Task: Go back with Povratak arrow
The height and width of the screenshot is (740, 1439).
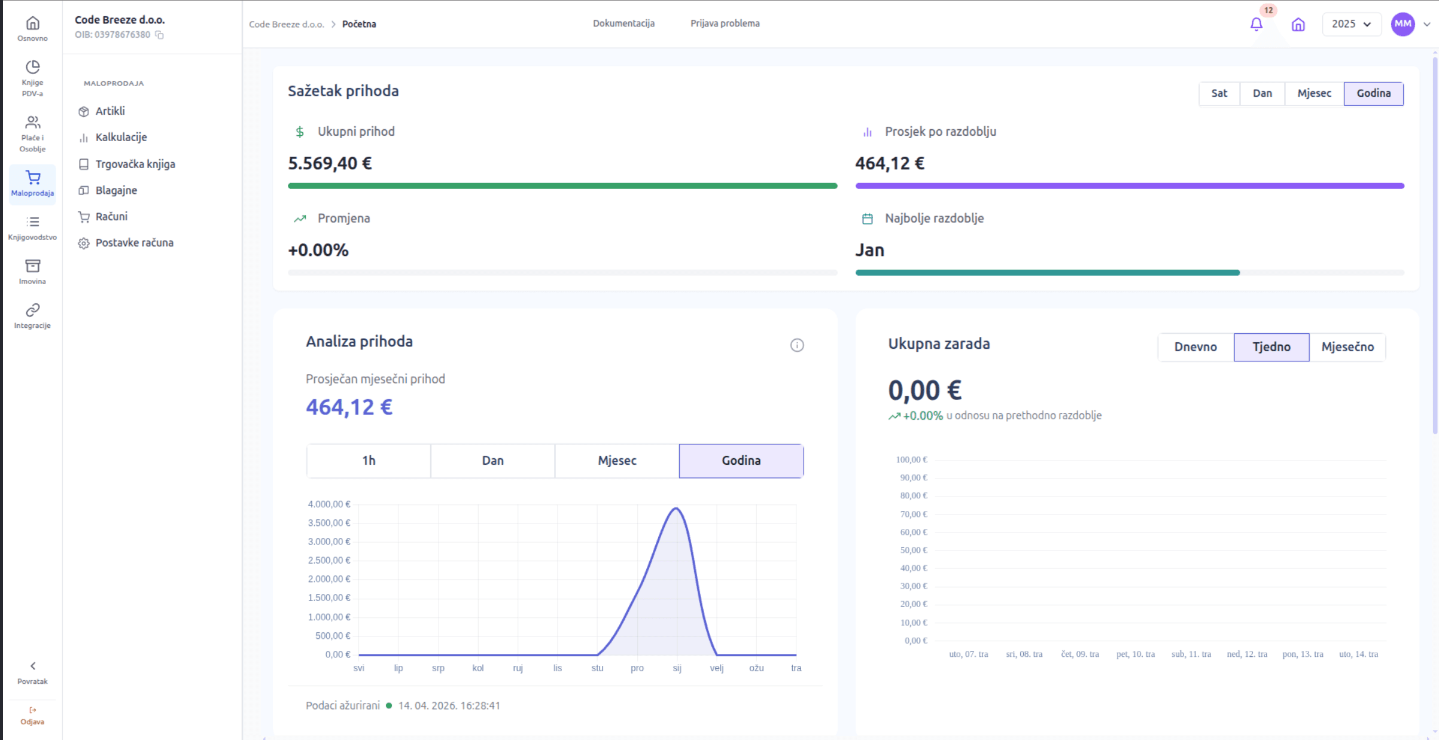Action: coord(32,672)
